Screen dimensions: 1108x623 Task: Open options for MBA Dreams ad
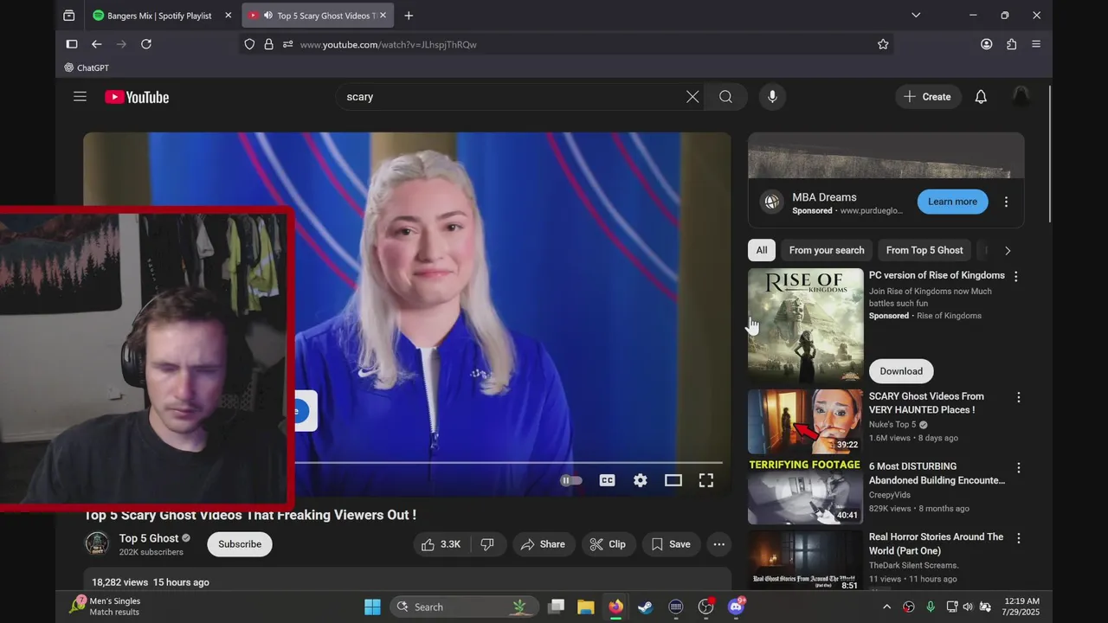[1006, 202]
